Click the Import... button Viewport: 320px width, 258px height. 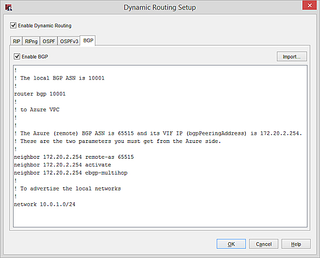tap(292, 57)
